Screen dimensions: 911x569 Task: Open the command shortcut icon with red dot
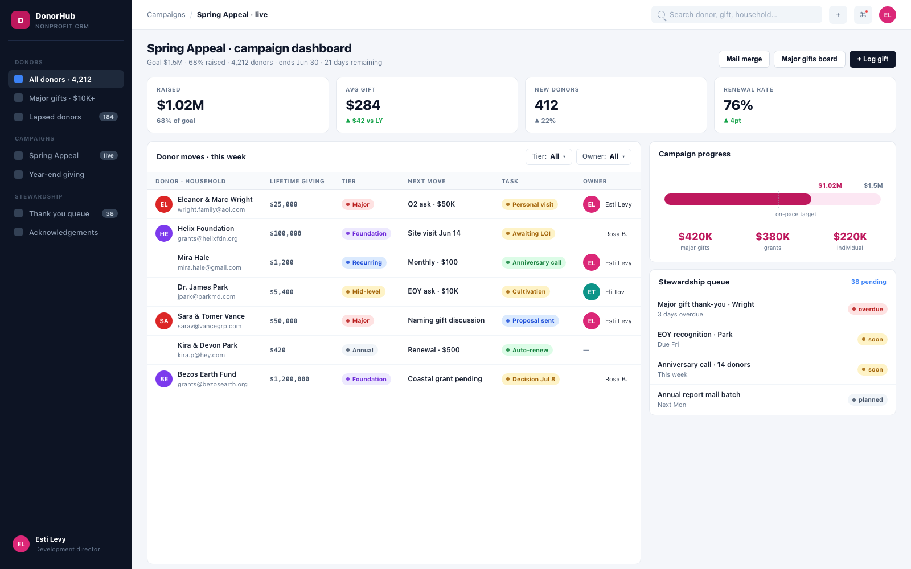pyautogui.click(x=863, y=15)
